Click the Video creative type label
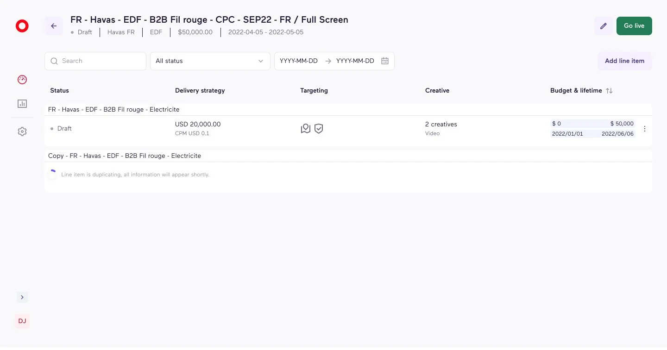This screenshot has height=350, width=667. click(433, 133)
